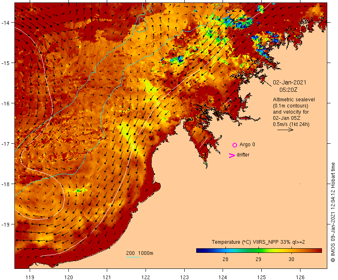The image size is (338, 280).
Task: Click longitude axis label 123
Action: point(184,277)
